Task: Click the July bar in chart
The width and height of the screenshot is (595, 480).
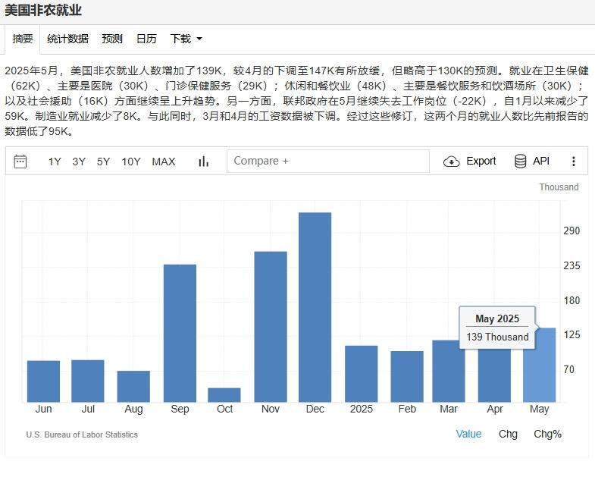Action: (88, 381)
